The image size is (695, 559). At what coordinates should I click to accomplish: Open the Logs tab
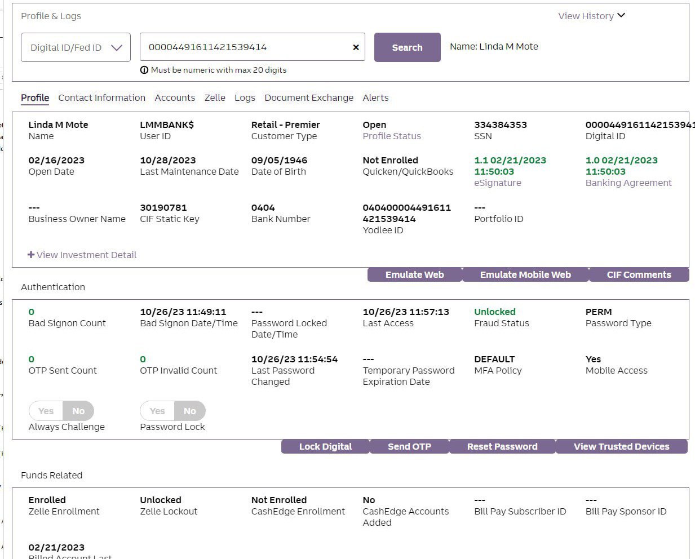pyautogui.click(x=245, y=97)
